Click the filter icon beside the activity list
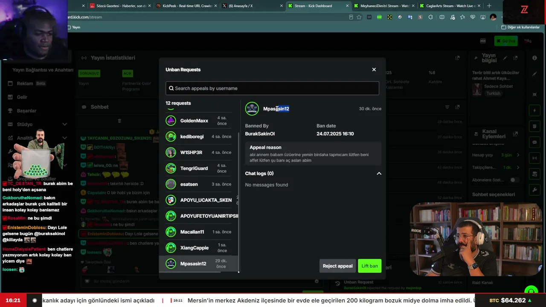 tap(447, 107)
